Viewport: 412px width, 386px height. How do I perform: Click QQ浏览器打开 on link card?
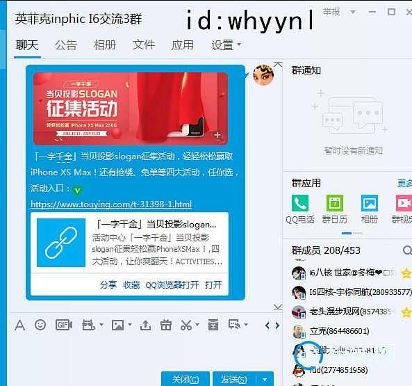click(x=172, y=284)
